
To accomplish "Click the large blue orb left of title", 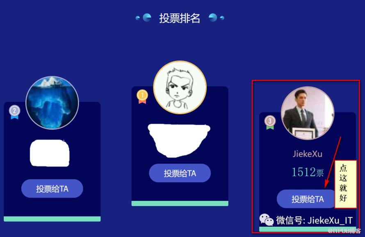I will point(147,18).
